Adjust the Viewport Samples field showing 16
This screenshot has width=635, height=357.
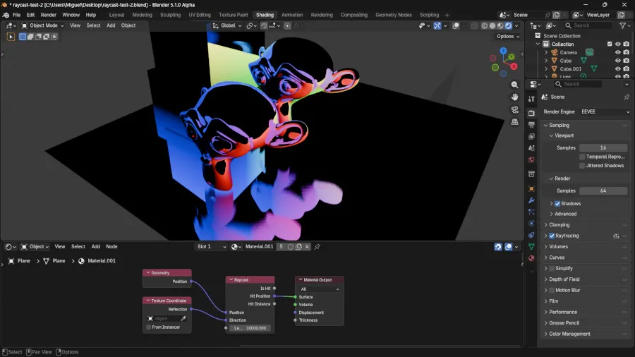click(603, 148)
